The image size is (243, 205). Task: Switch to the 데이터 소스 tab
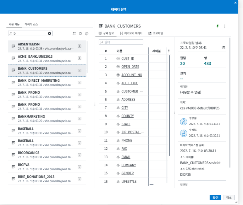(x=31, y=24)
